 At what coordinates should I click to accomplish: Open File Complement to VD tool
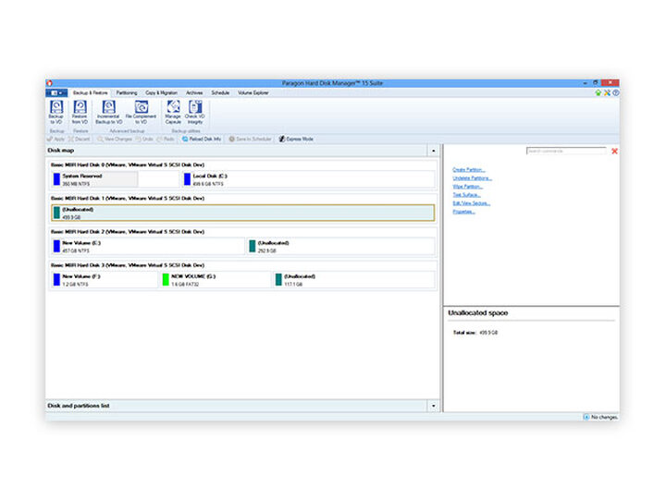pyautogui.click(x=142, y=111)
